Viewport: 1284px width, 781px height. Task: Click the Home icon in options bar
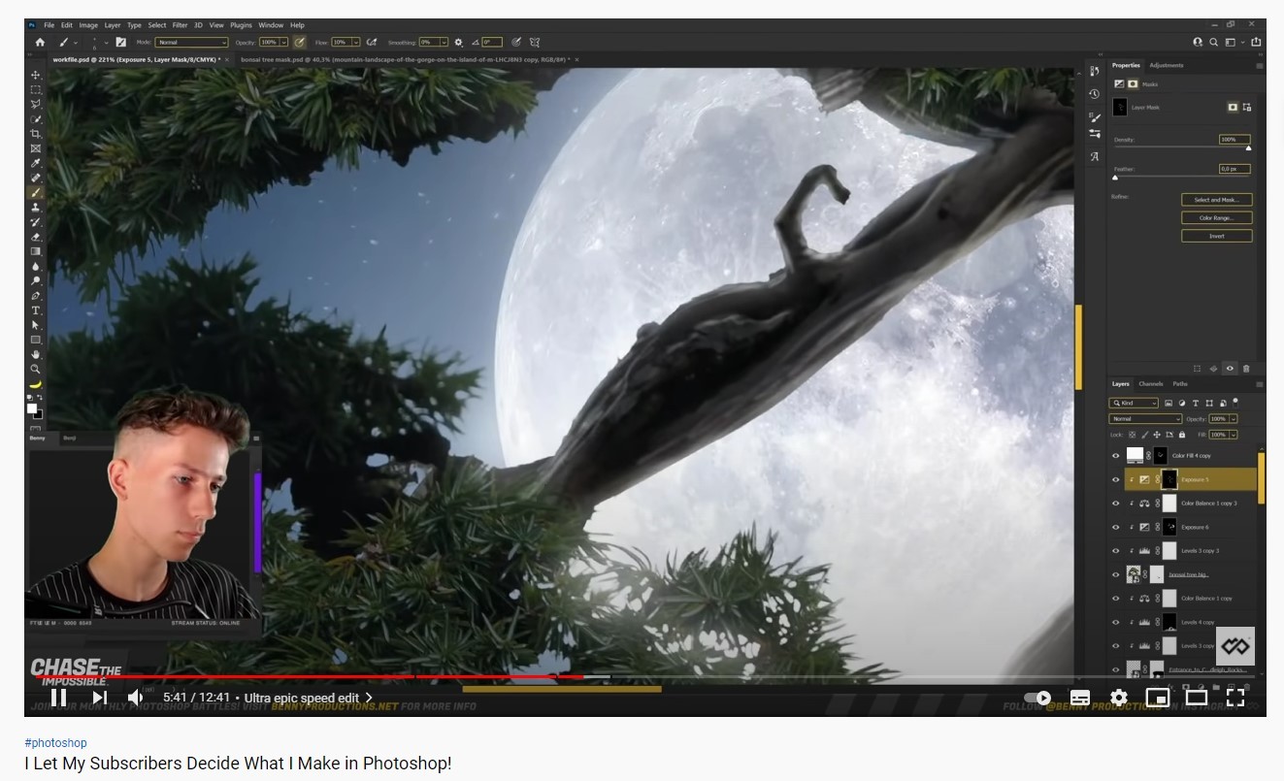tap(40, 43)
